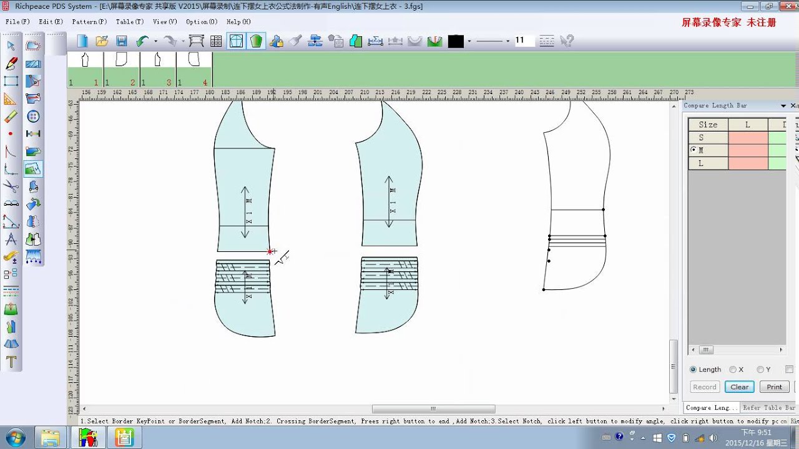Select pattern piece thumbnail number 1
799x449 pixels.
(85, 69)
